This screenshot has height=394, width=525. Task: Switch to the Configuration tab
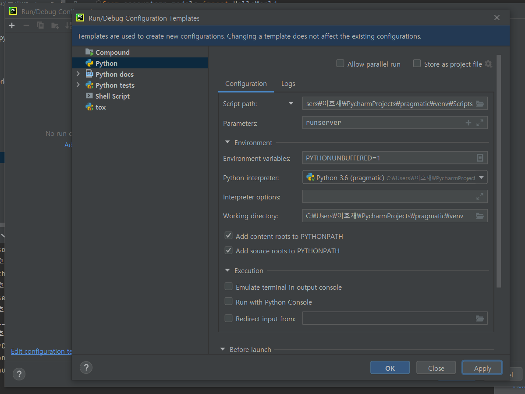point(246,84)
